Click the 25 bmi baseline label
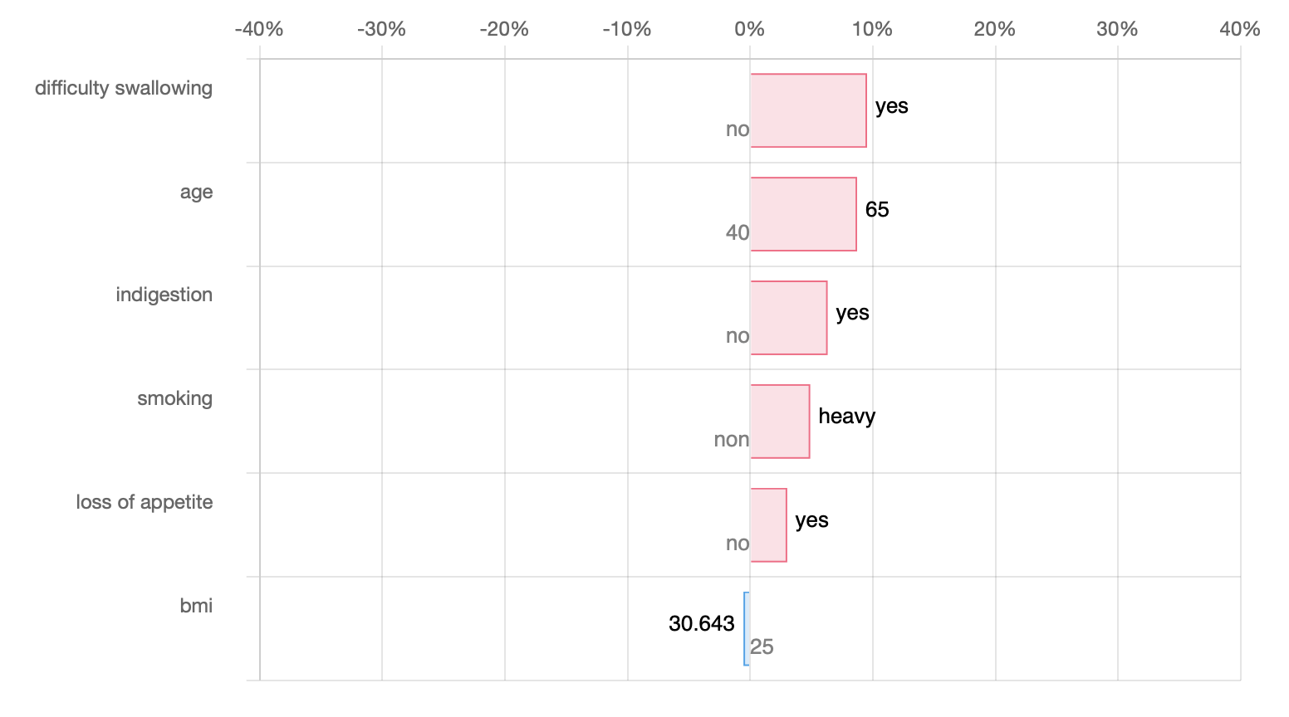This screenshot has height=717, width=1289. (762, 647)
